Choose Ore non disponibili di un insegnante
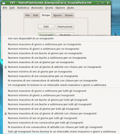Screen dimensions: 120x134 (31, 38)
